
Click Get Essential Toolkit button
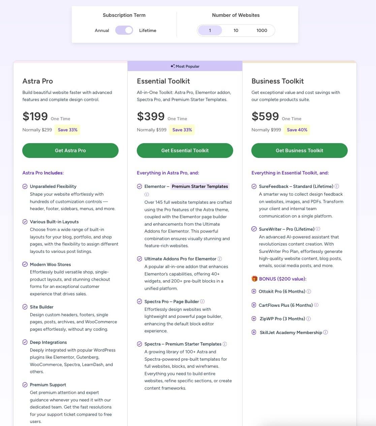point(185,151)
